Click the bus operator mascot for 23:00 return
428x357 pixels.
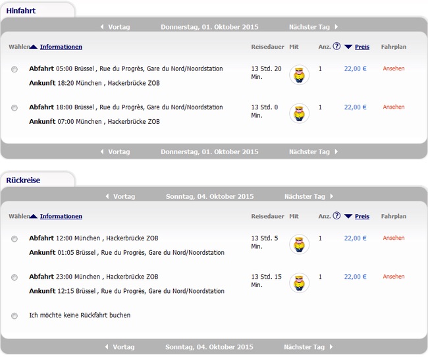click(300, 283)
